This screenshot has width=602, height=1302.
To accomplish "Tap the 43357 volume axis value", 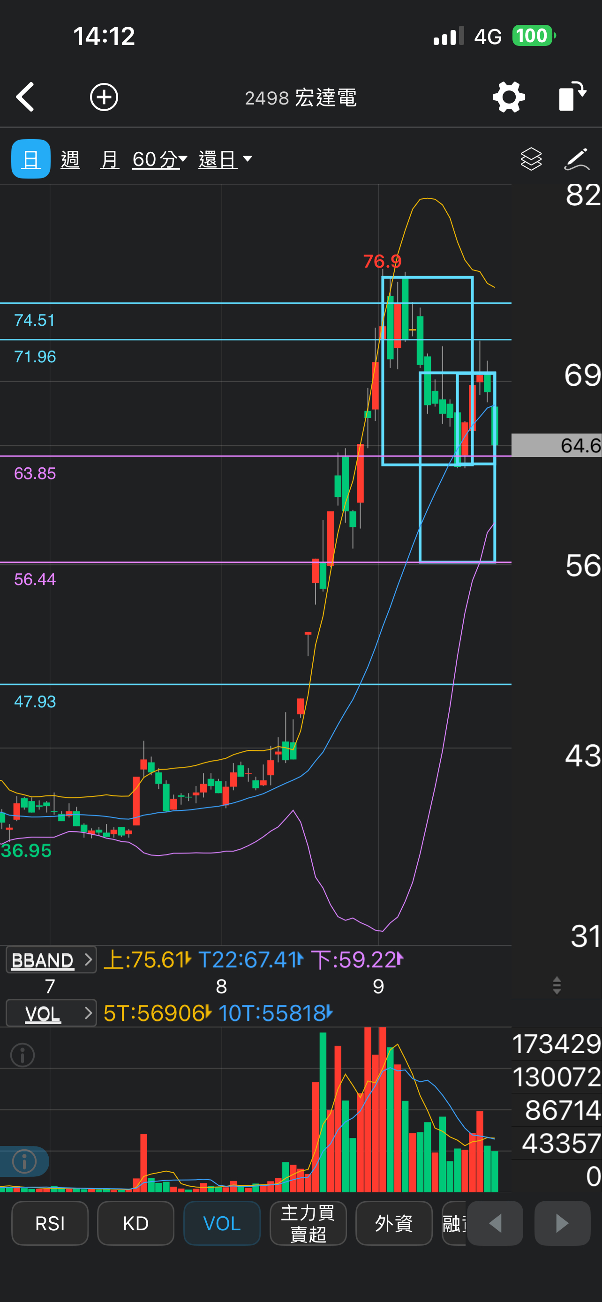I will (561, 1143).
